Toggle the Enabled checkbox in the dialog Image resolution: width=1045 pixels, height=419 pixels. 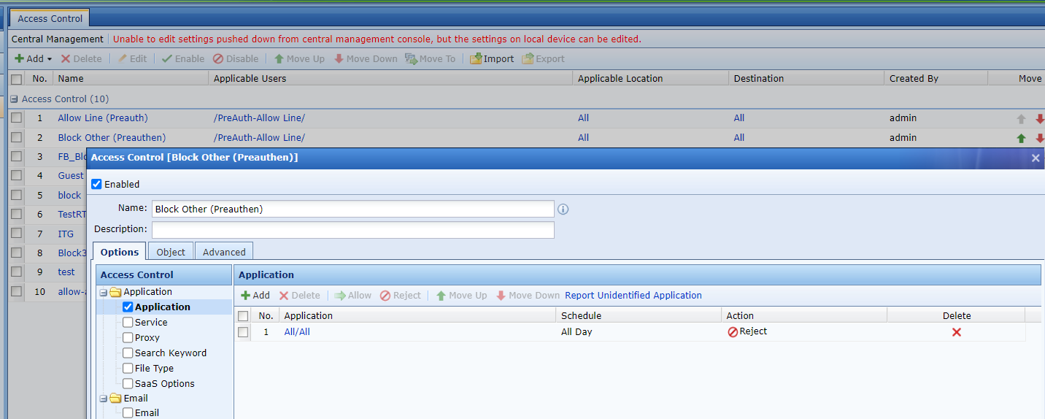pos(96,185)
